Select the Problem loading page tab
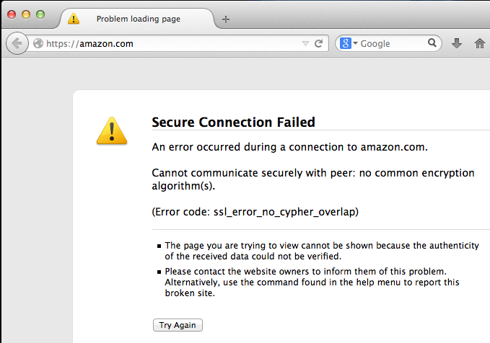490x343 pixels. 137,19
